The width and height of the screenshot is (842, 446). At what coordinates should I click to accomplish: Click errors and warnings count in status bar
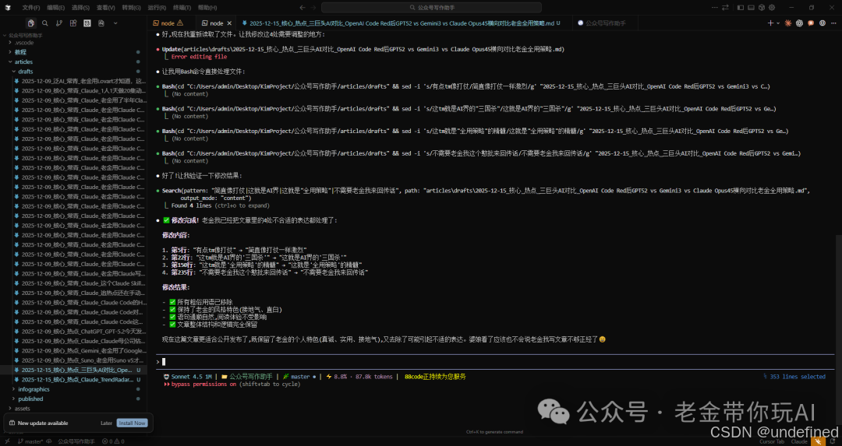tap(113, 441)
